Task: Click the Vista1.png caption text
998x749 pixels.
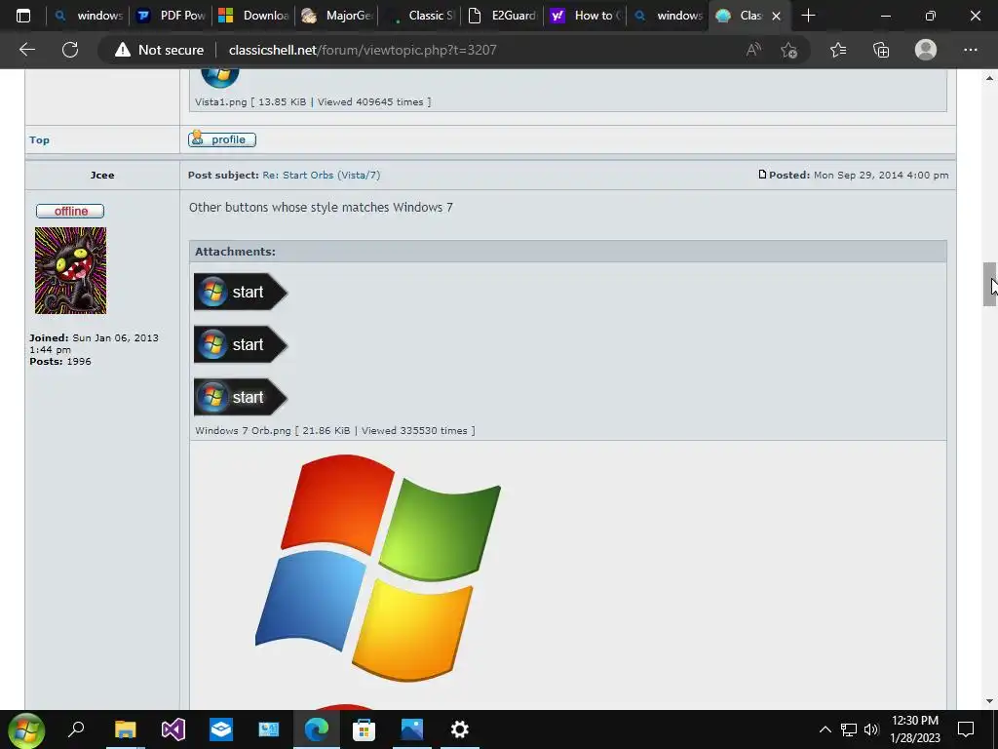Action: point(313,101)
